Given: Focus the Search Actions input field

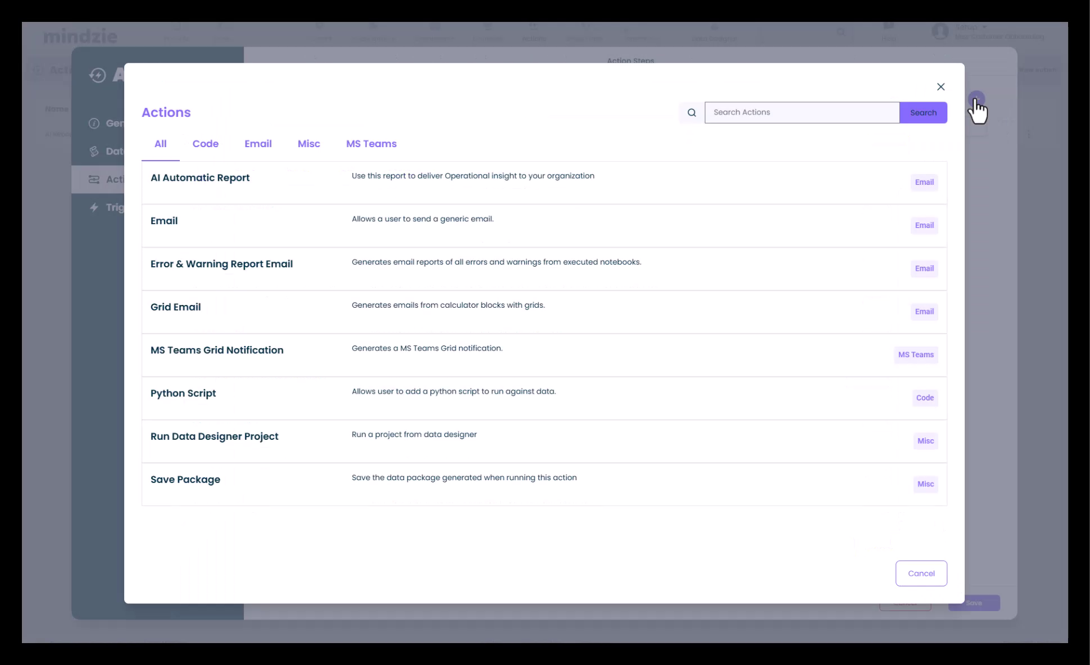Looking at the screenshot, I should [802, 112].
